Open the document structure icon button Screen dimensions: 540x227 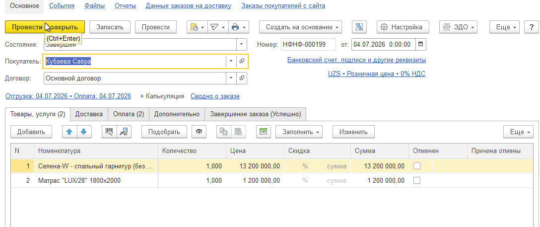(359, 27)
